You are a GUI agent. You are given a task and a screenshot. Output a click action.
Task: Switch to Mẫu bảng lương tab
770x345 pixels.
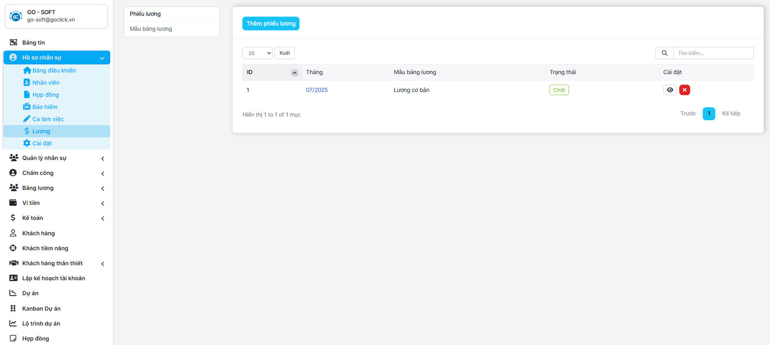[151, 29]
